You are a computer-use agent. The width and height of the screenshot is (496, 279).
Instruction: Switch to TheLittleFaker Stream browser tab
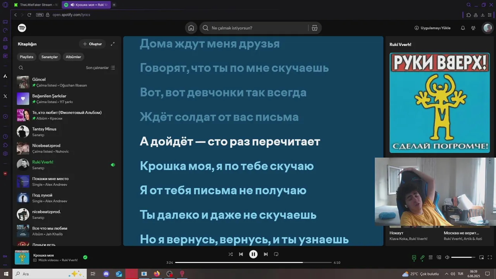tap(36, 5)
